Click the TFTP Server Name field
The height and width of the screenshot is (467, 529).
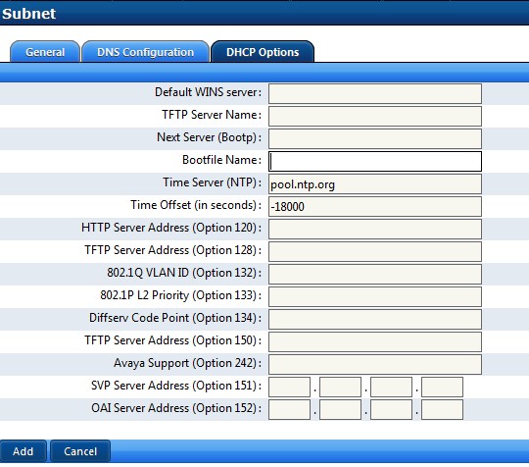[375, 116]
